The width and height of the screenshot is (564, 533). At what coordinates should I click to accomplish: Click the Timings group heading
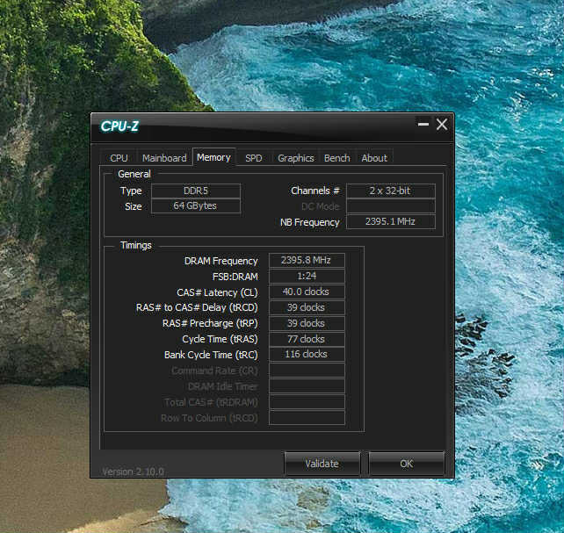tap(136, 246)
